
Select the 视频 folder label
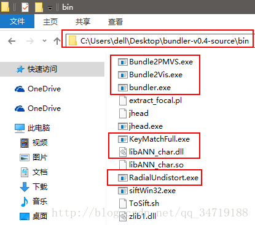click(40, 143)
